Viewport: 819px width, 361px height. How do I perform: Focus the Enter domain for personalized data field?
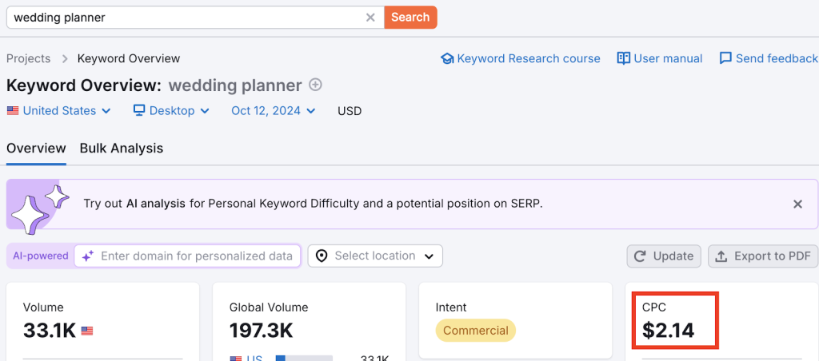click(x=187, y=256)
